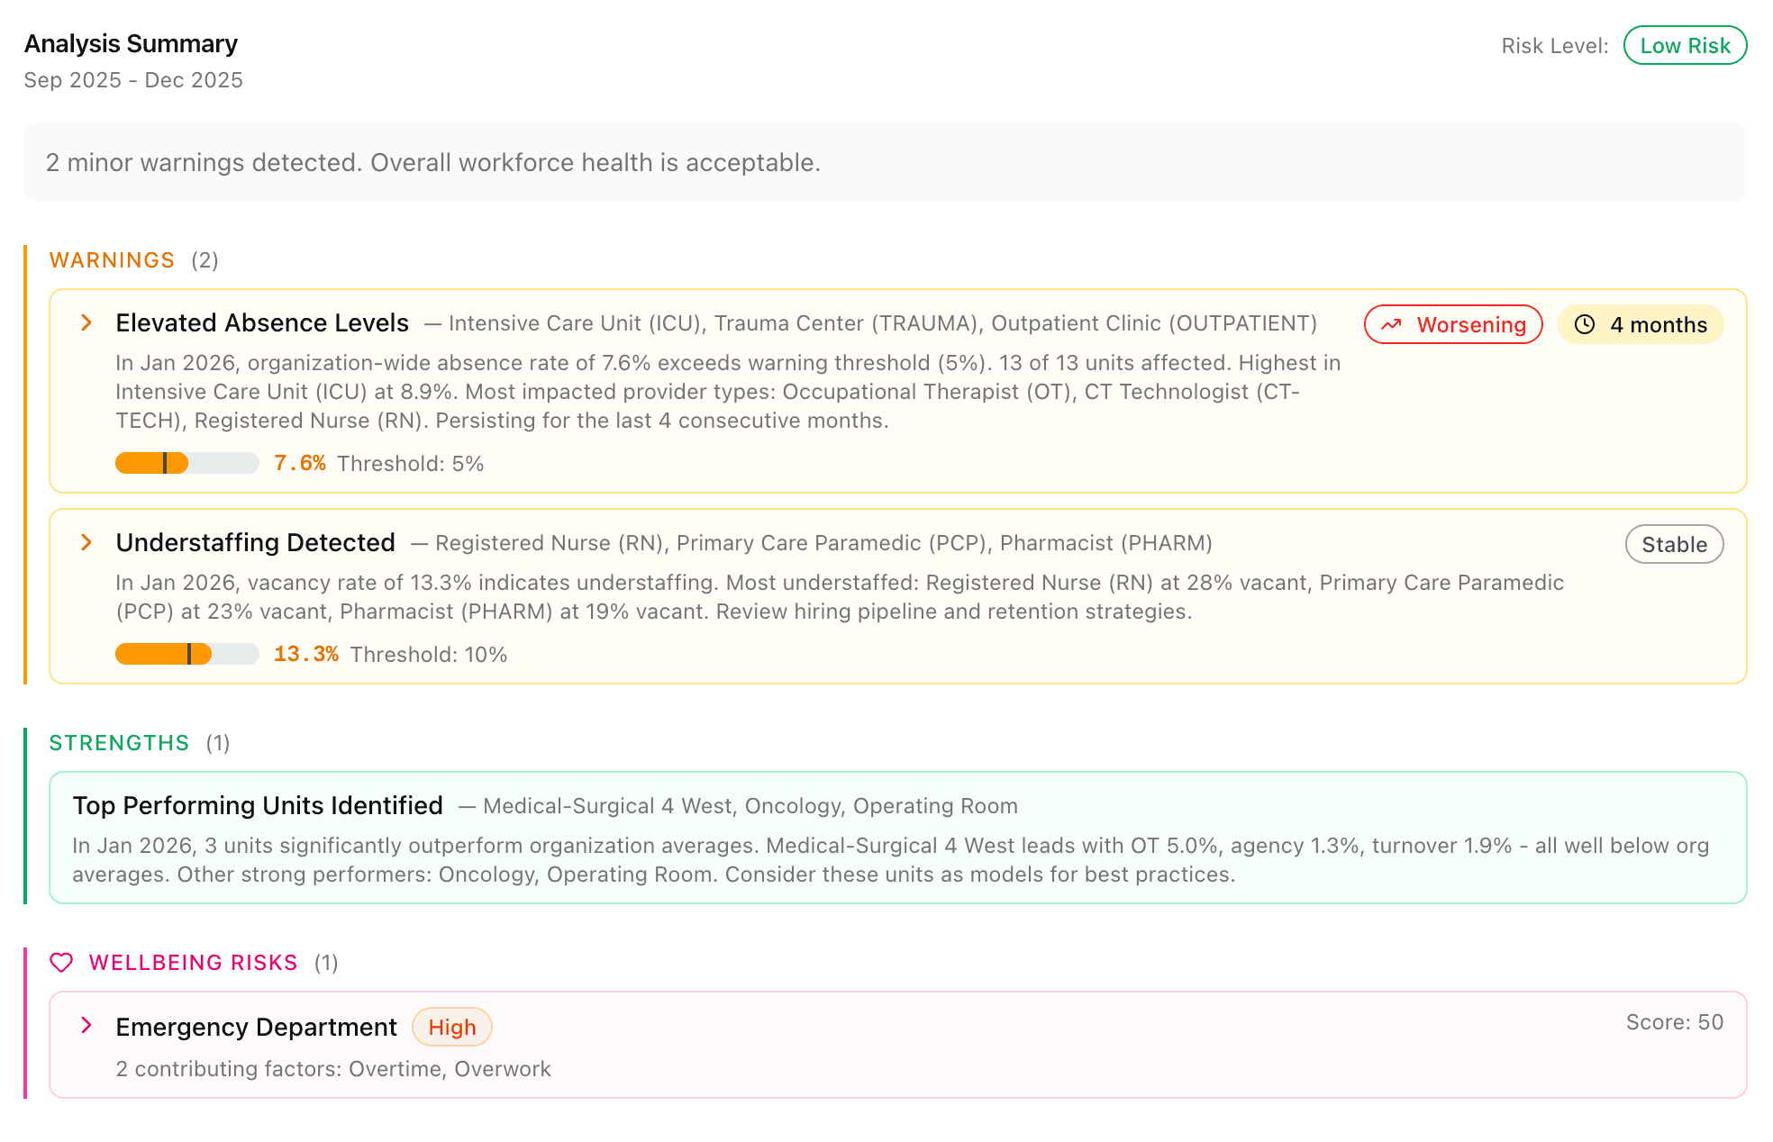Click the High severity badge on Emergency Department
The width and height of the screenshot is (1773, 1142).
pyautogui.click(x=451, y=1027)
